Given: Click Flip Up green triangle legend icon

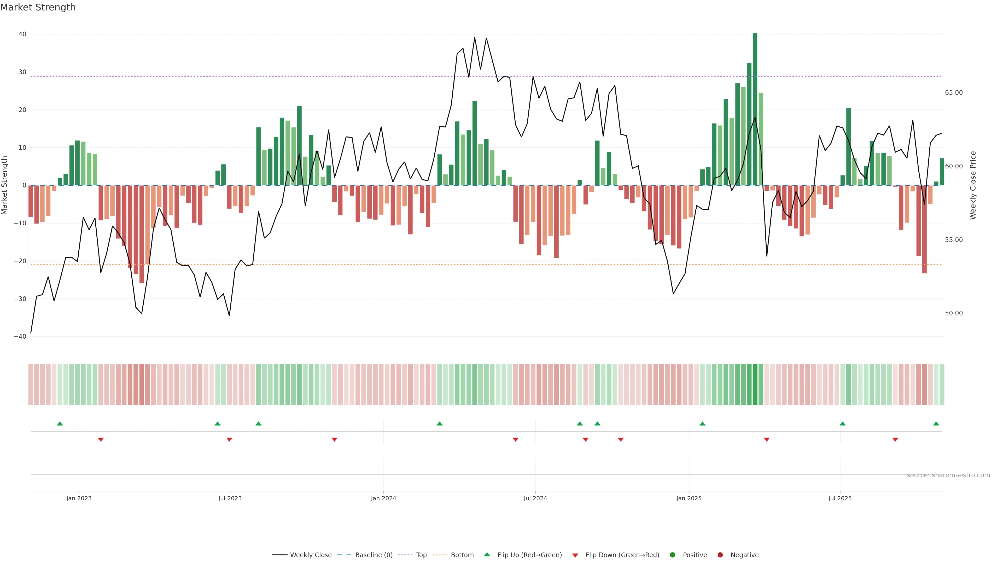Looking at the screenshot, I should coord(487,554).
